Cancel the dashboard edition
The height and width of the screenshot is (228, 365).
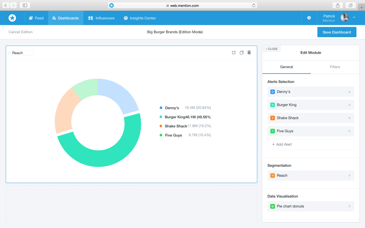click(20, 32)
